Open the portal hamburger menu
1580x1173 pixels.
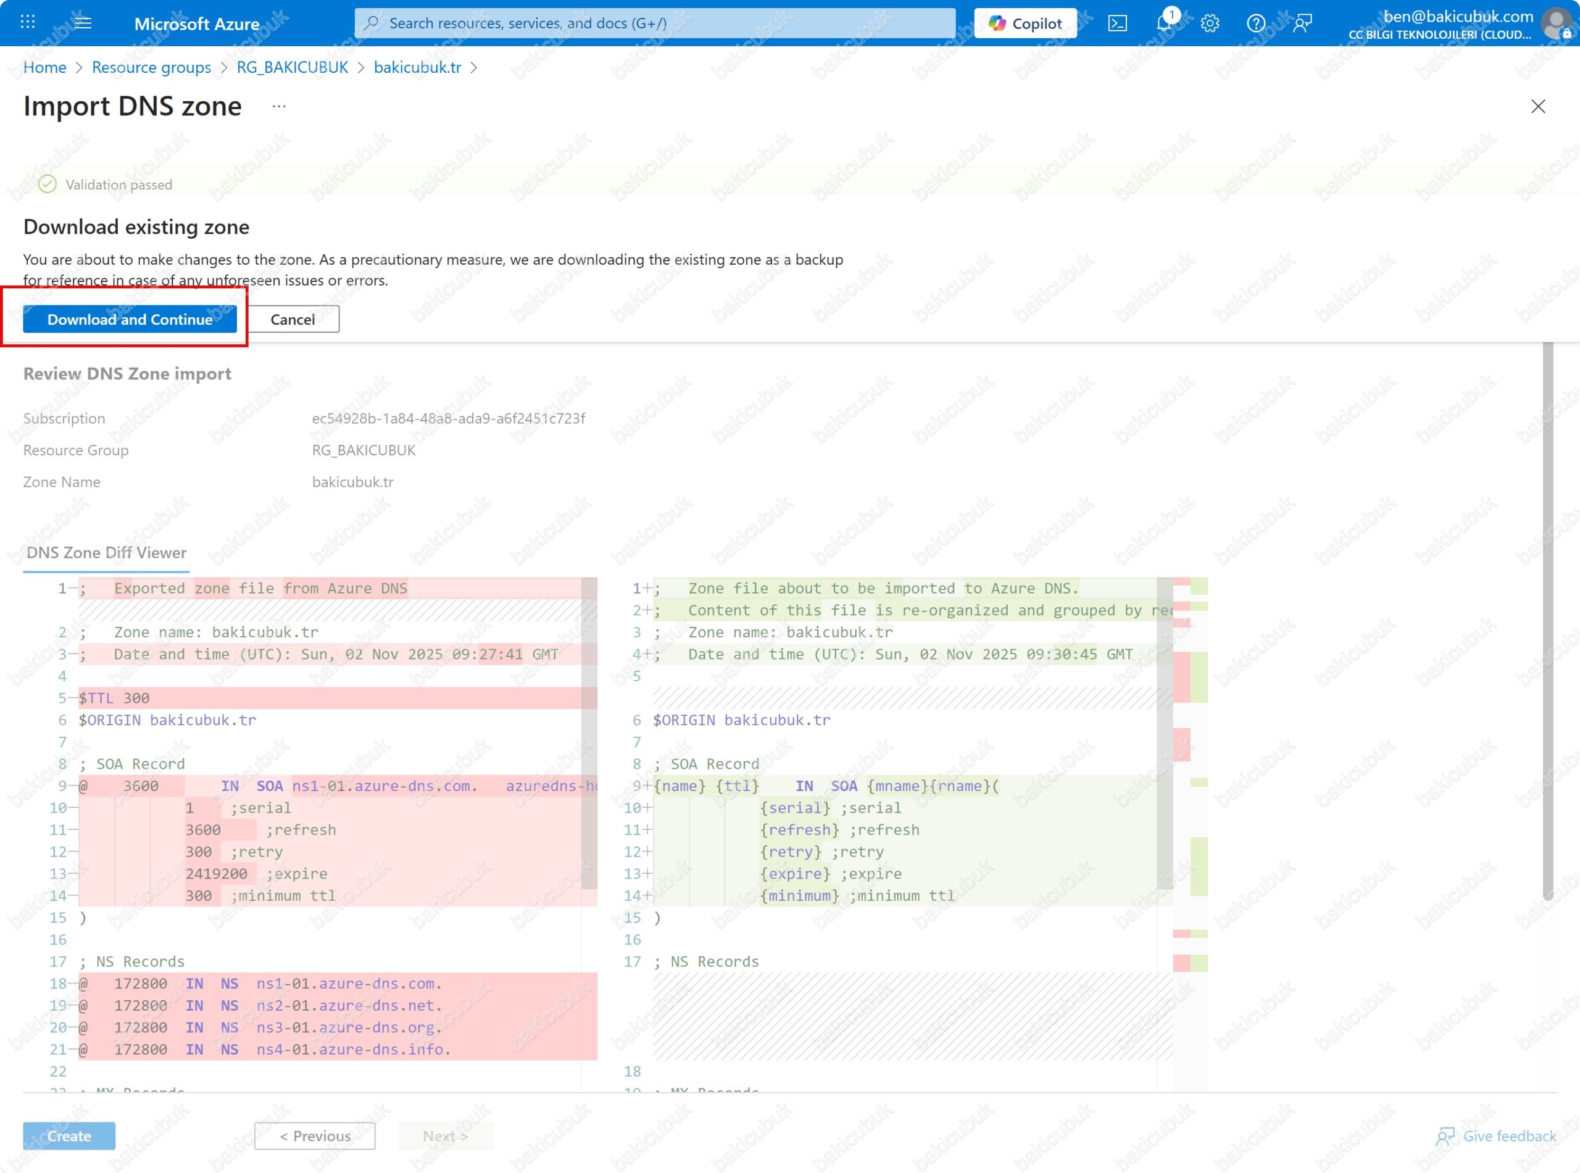coord(83,23)
